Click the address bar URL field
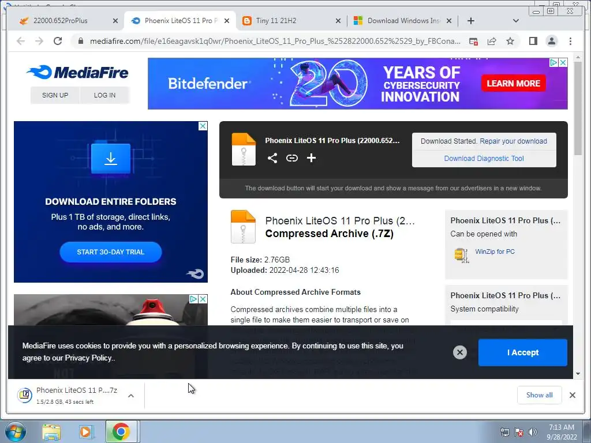This screenshot has width=591, height=443. point(275,41)
